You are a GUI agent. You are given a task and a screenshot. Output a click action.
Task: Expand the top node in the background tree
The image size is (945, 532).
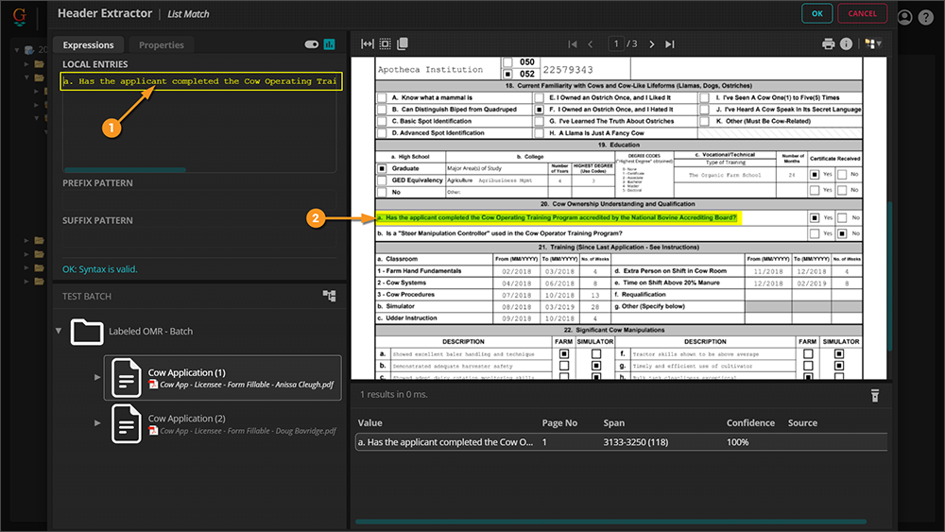point(17,50)
